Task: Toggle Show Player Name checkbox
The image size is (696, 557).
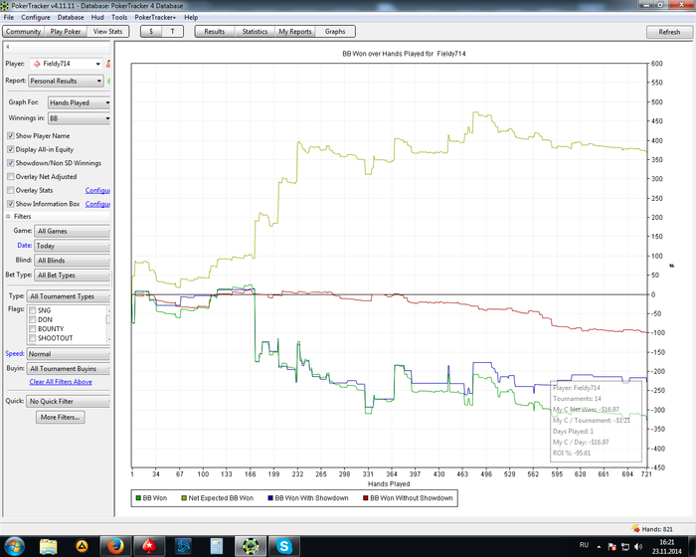Action: pos(11,136)
